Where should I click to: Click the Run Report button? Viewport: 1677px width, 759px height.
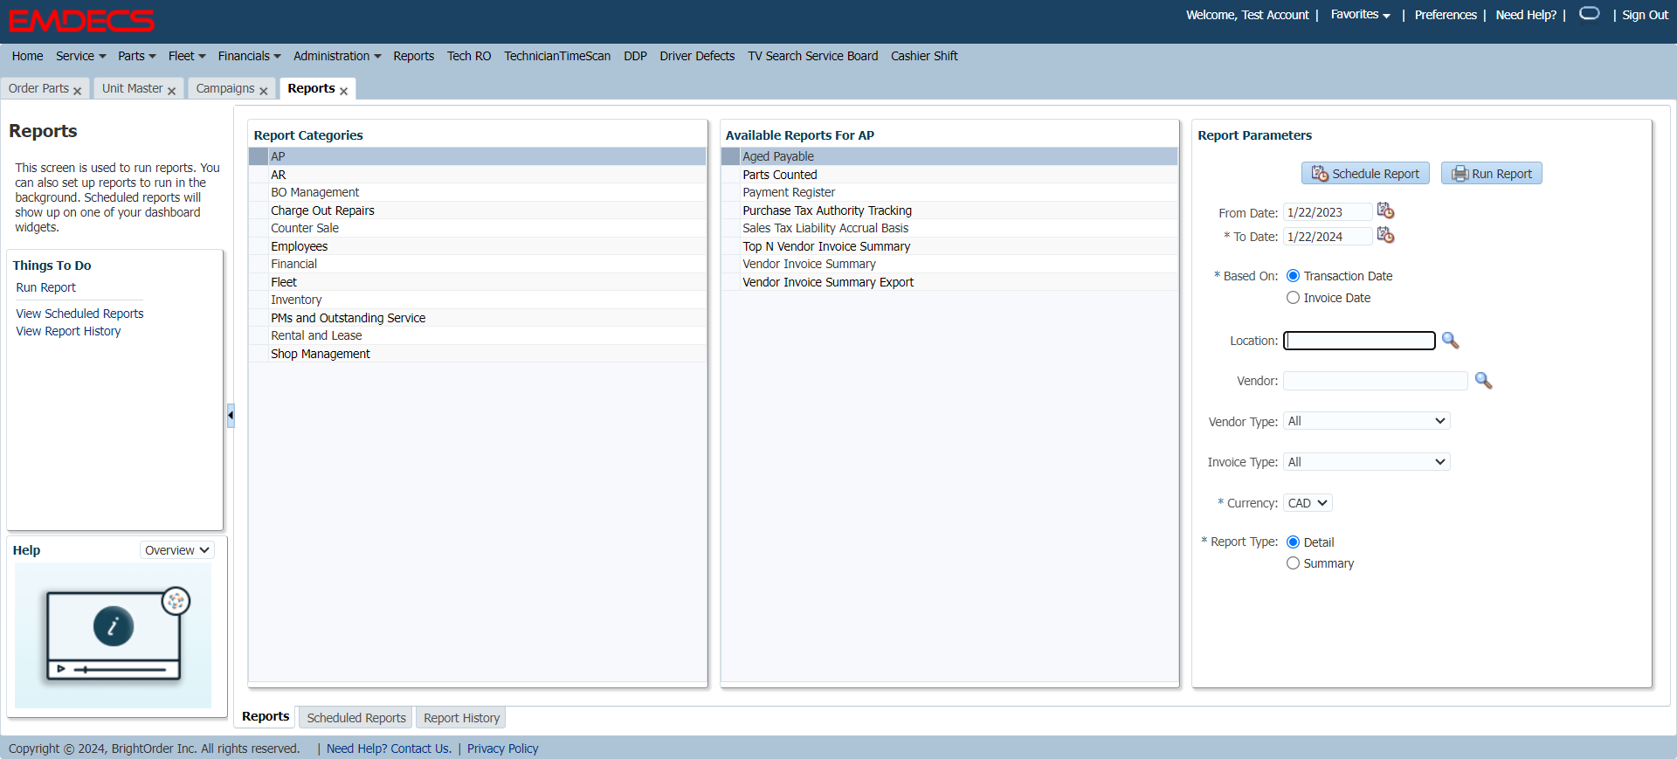[1491, 174]
